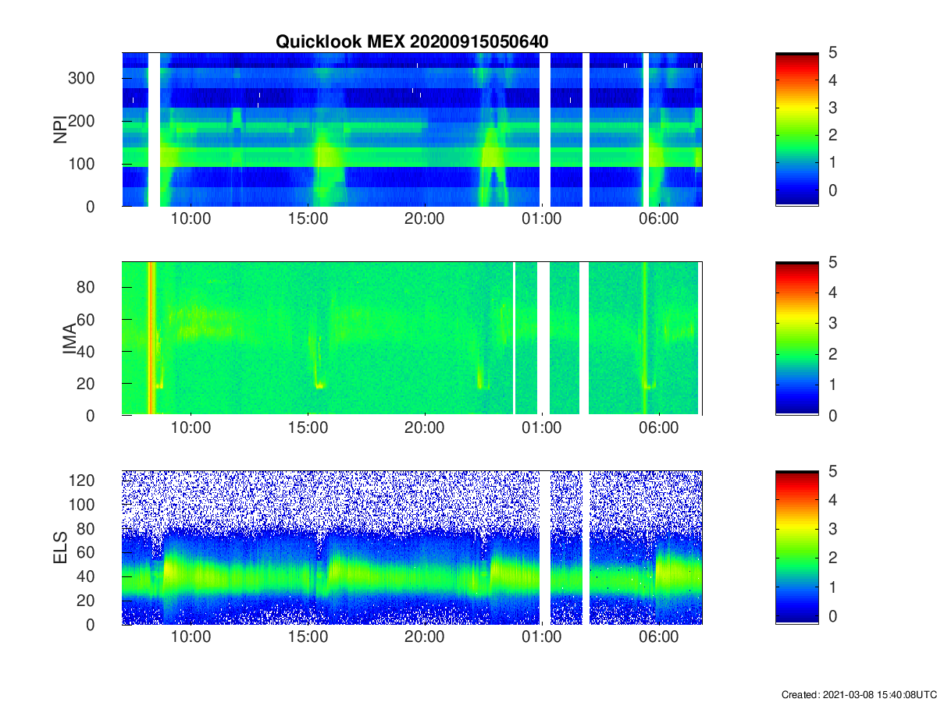Click the 2 tick on IMA colorbar
The width and height of the screenshot is (937, 702).
(833, 354)
